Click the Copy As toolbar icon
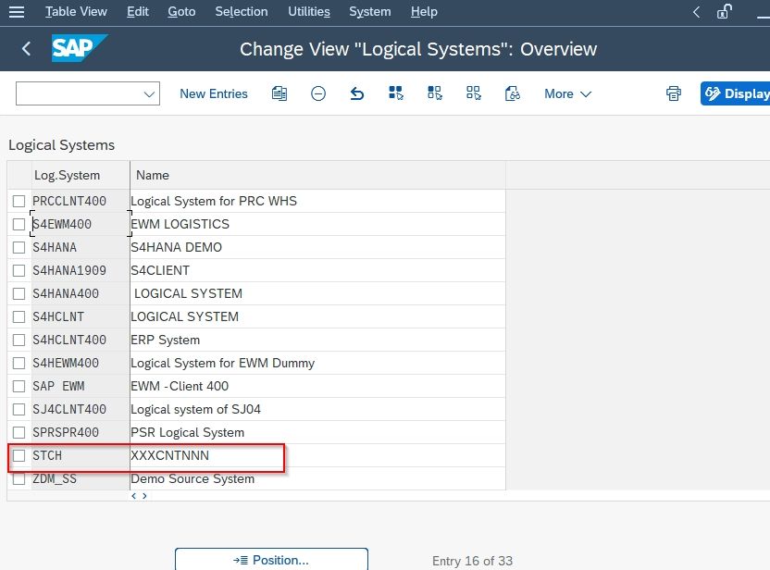 279,93
